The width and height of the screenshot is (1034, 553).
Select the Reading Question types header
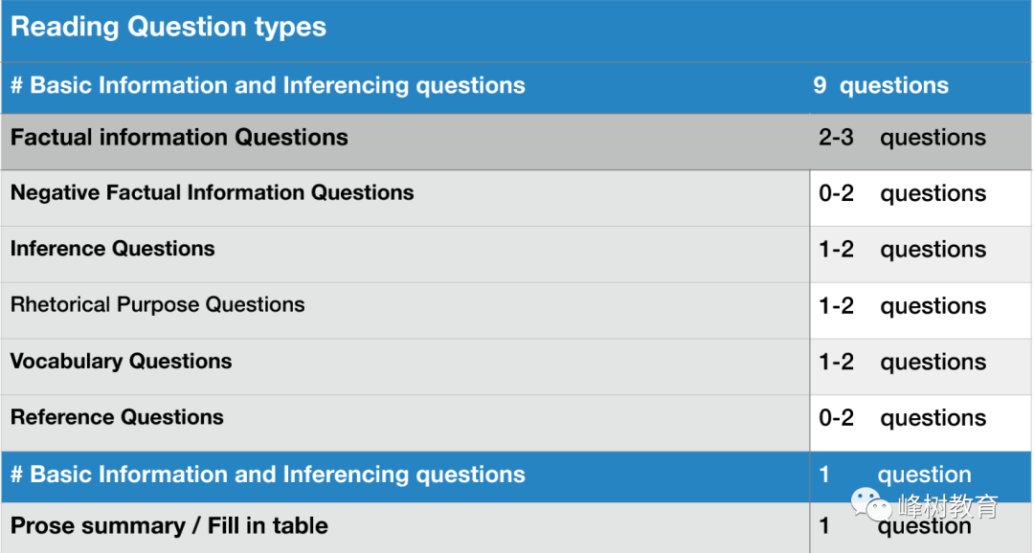click(x=517, y=31)
